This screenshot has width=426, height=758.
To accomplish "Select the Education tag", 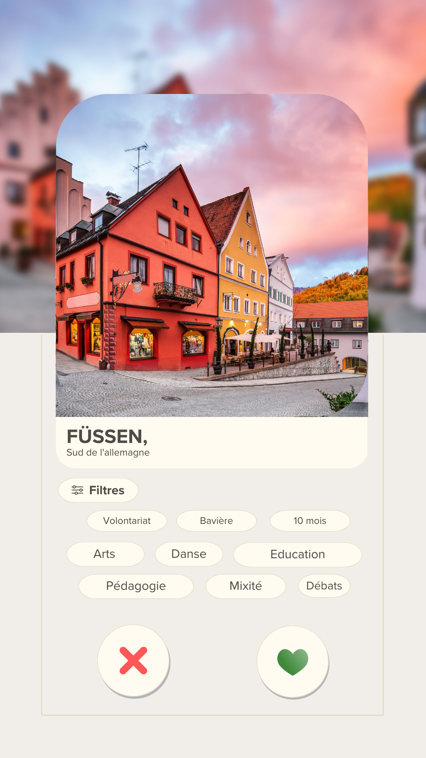I will [x=298, y=554].
